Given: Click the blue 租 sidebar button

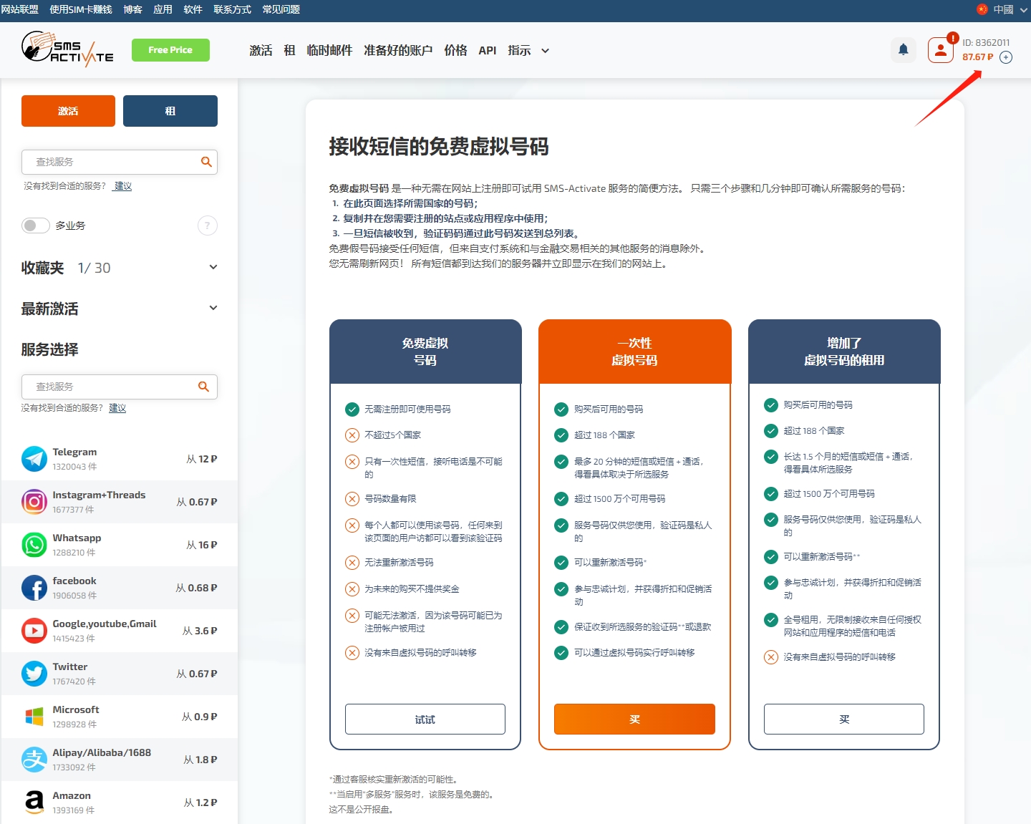Looking at the screenshot, I should coord(170,111).
